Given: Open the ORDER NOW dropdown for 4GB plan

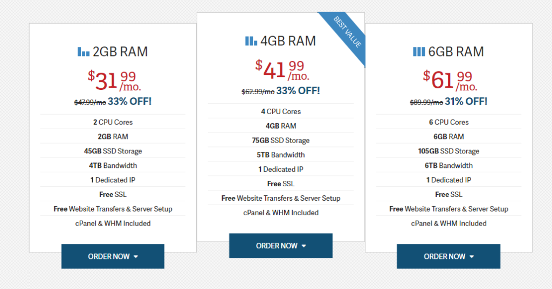Looking at the screenshot, I should (x=280, y=246).
